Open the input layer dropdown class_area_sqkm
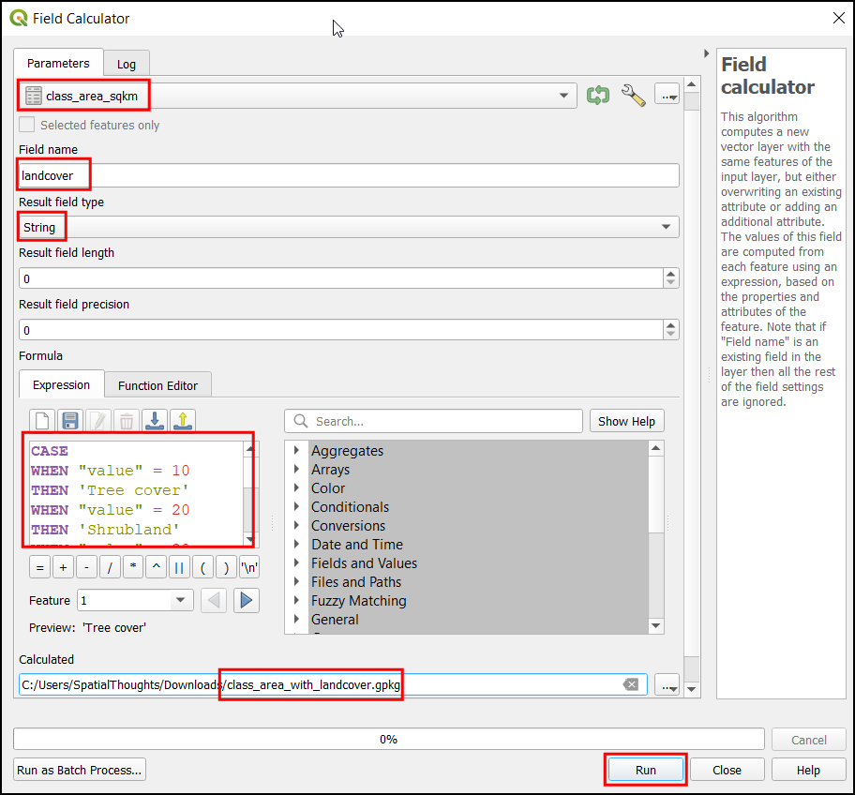855x795 pixels. pos(295,96)
